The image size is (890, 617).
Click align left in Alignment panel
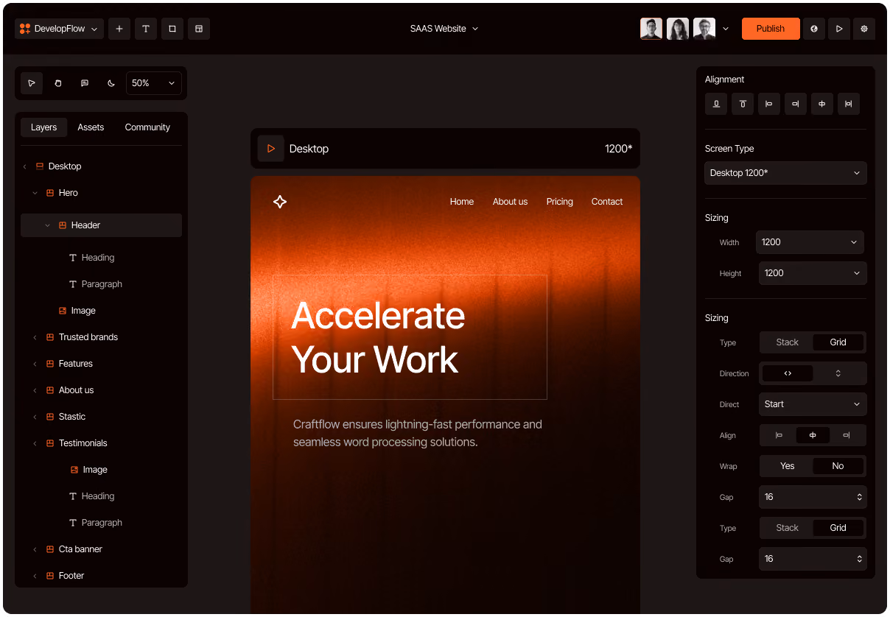pos(769,104)
